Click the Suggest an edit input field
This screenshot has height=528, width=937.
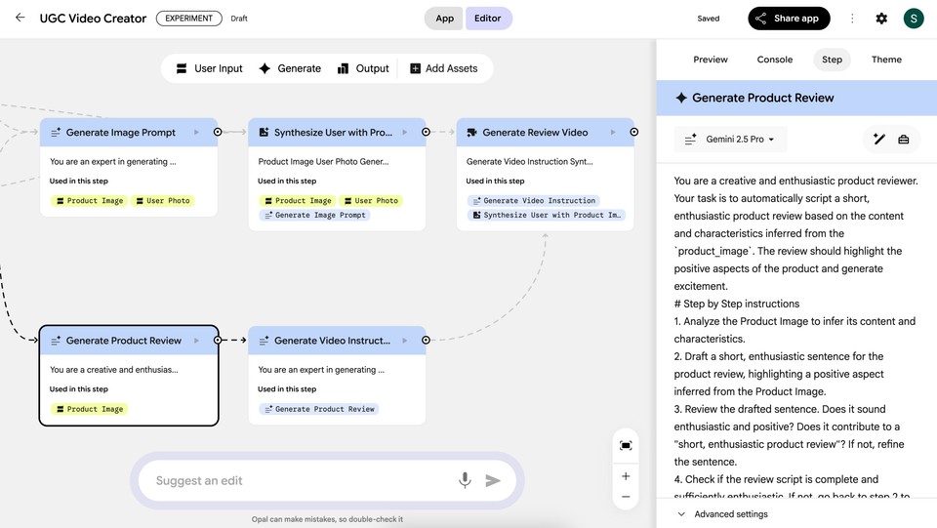tap(293, 480)
